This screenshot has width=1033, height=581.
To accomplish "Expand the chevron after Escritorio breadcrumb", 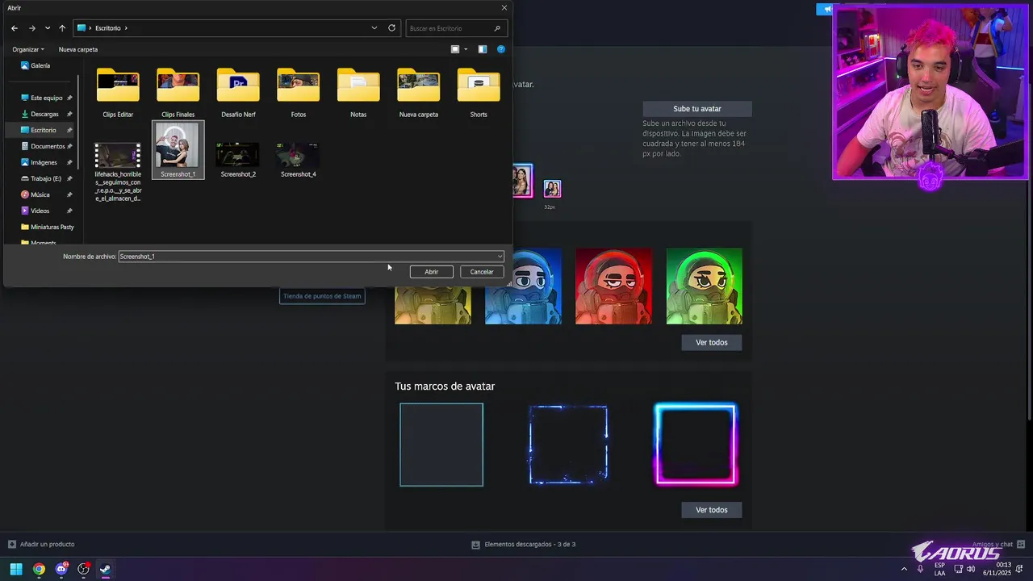I will tap(126, 28).
